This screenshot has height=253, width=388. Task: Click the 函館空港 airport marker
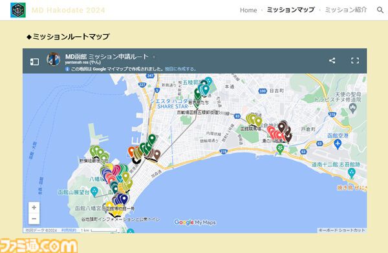click(x=338, y=143)
